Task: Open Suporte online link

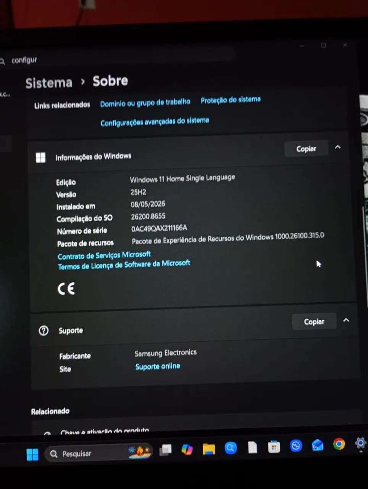Action: tap(157, 366)
